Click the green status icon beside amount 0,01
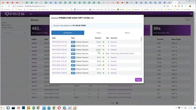The image size is (196, 110). pyautogui.click(x=104, y=53)
